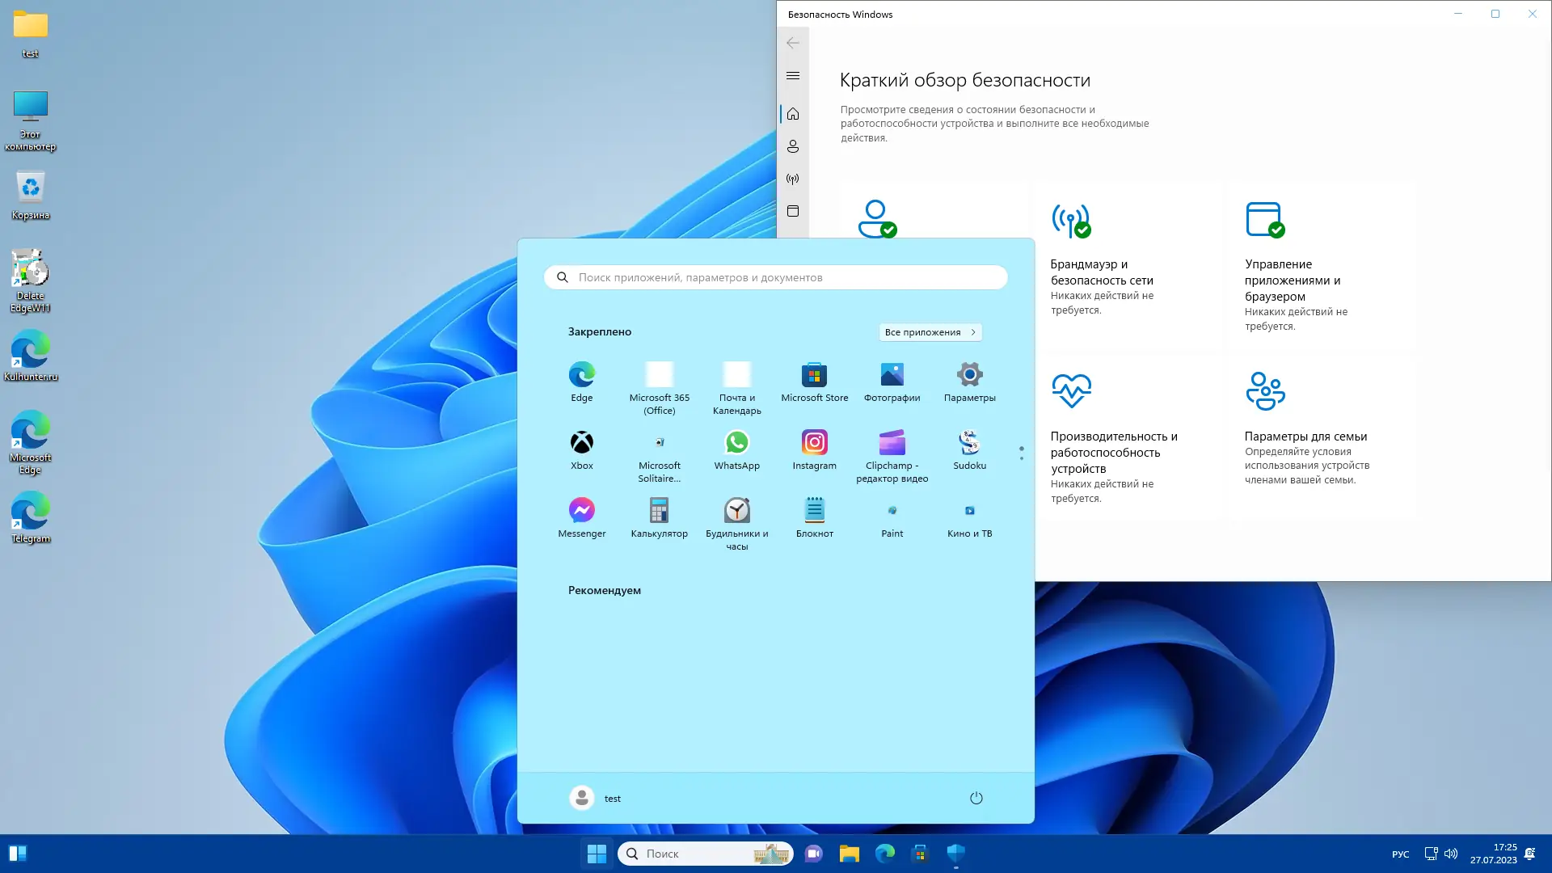This screenshot has height=873, width=1552.
Task: Click the power button in Start menu
Action: [976, 798]
